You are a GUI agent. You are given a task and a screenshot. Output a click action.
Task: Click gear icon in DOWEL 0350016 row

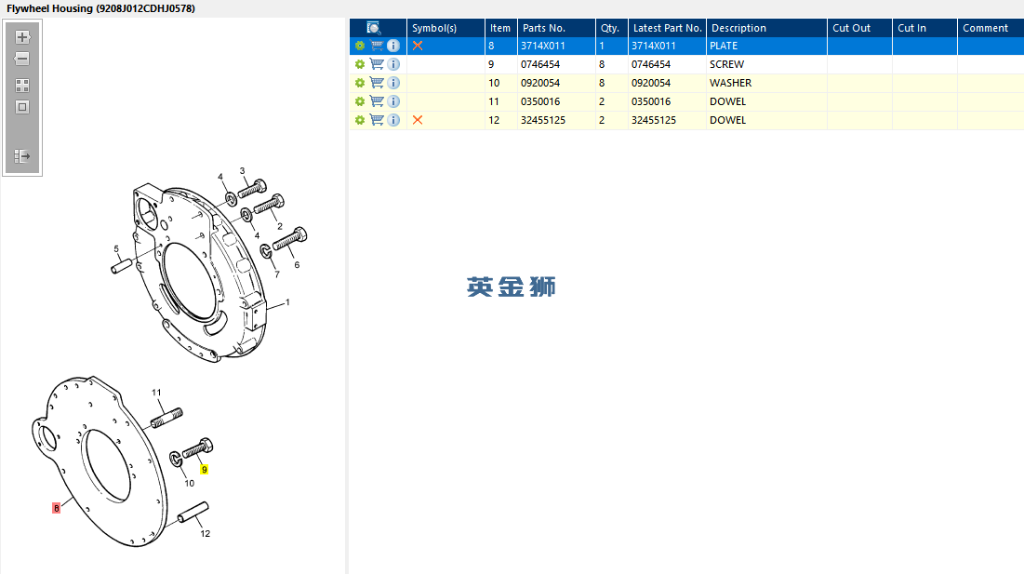coord(360,102)
